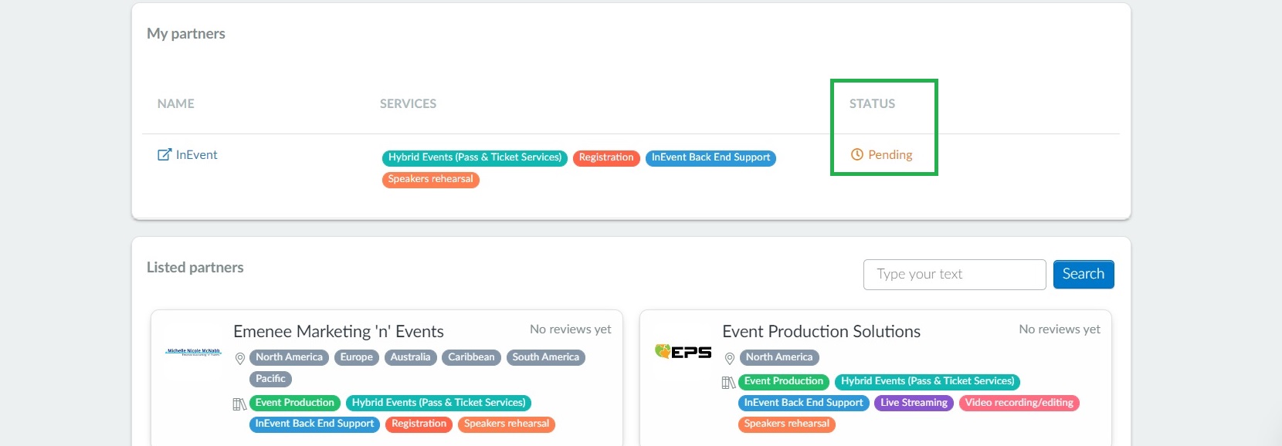Click Hybrid Events tag on EPS card

click(928, 381)
